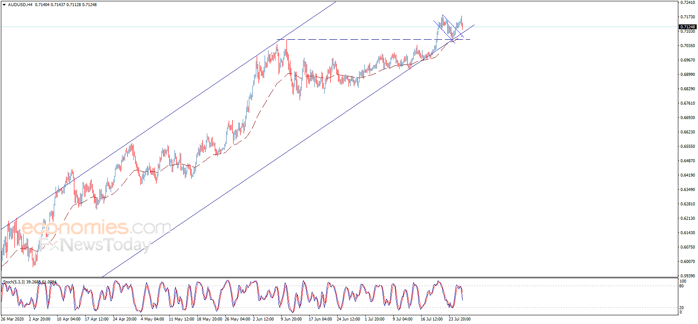Click price axis label 0.72410
Screen dimensions: 698x324
point(688,3)
